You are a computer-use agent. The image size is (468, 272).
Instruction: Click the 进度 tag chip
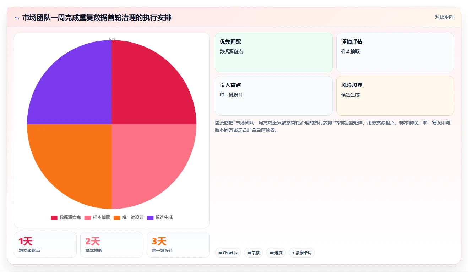click(x=276, y=253)
